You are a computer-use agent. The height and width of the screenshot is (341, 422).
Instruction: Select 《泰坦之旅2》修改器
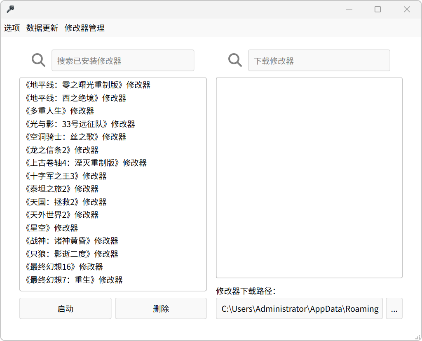113,189
